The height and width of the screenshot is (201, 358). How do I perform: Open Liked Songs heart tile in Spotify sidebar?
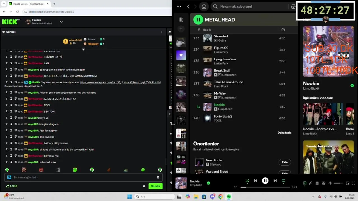click(x=181, y=55)
